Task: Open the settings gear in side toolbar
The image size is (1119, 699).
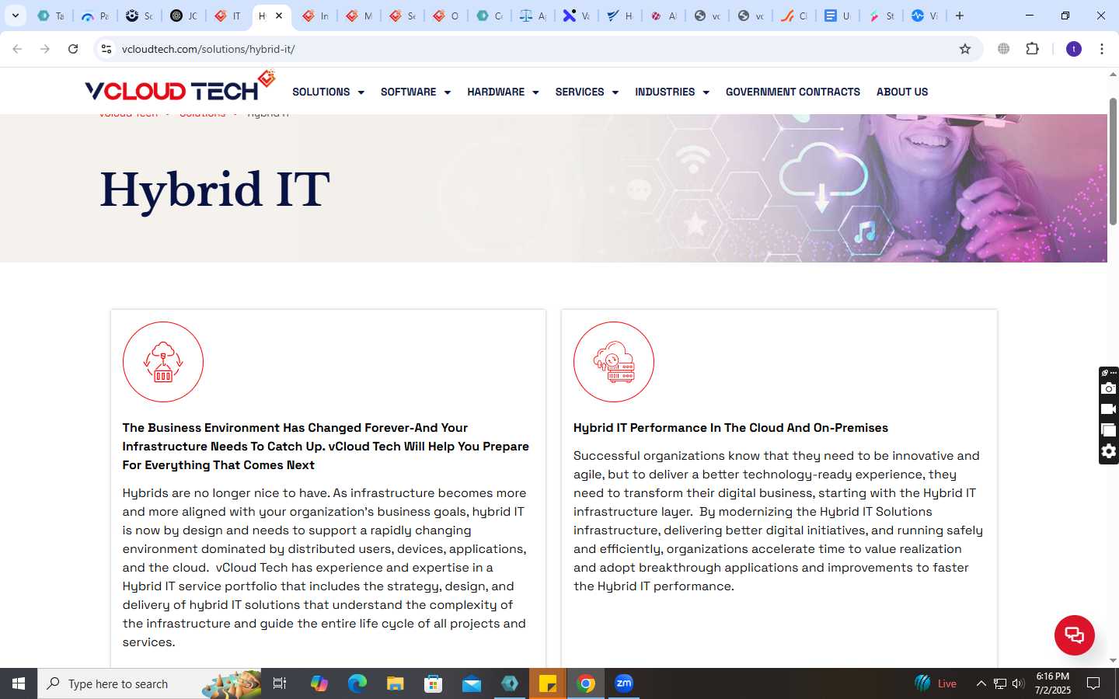Action: (x=1109, y=451)
